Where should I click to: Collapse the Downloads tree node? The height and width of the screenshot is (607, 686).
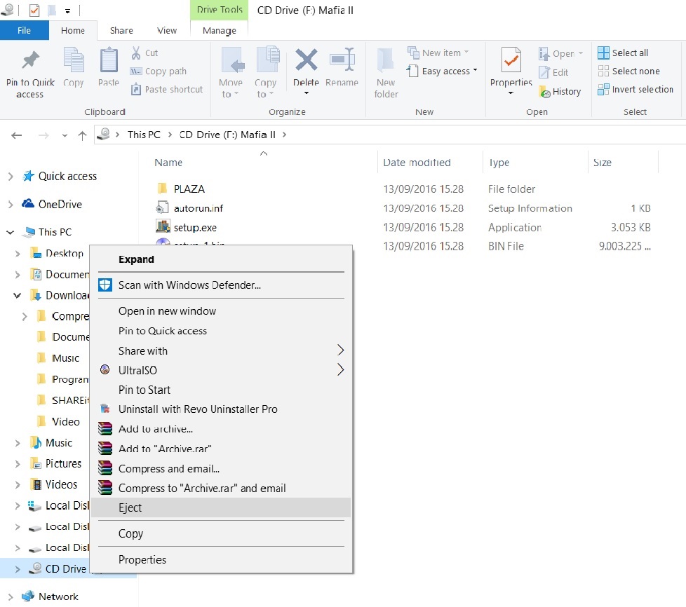(17, 296)
